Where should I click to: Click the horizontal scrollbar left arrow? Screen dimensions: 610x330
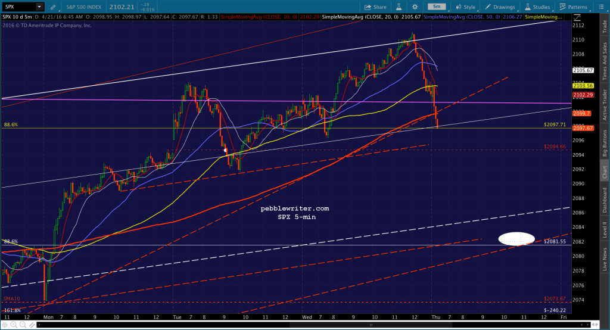39,325
